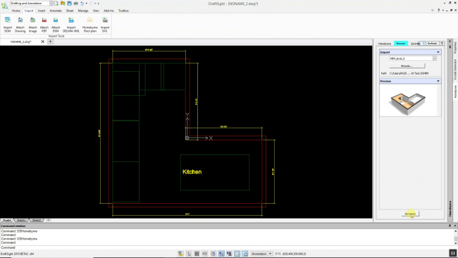Toggle the lineweight status button
The image size is (458, 258).
(x=245, y=254)
